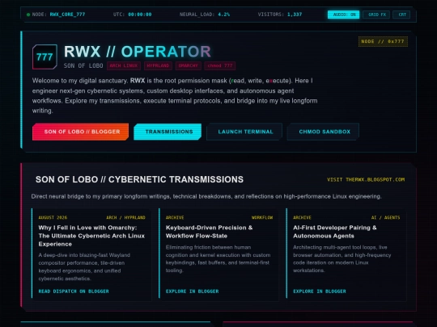Image resolution: width=437 pixels, height=327 pixels.
Task: Click the NODE // 0x777 badge
Action: click(x=383, y=41)
